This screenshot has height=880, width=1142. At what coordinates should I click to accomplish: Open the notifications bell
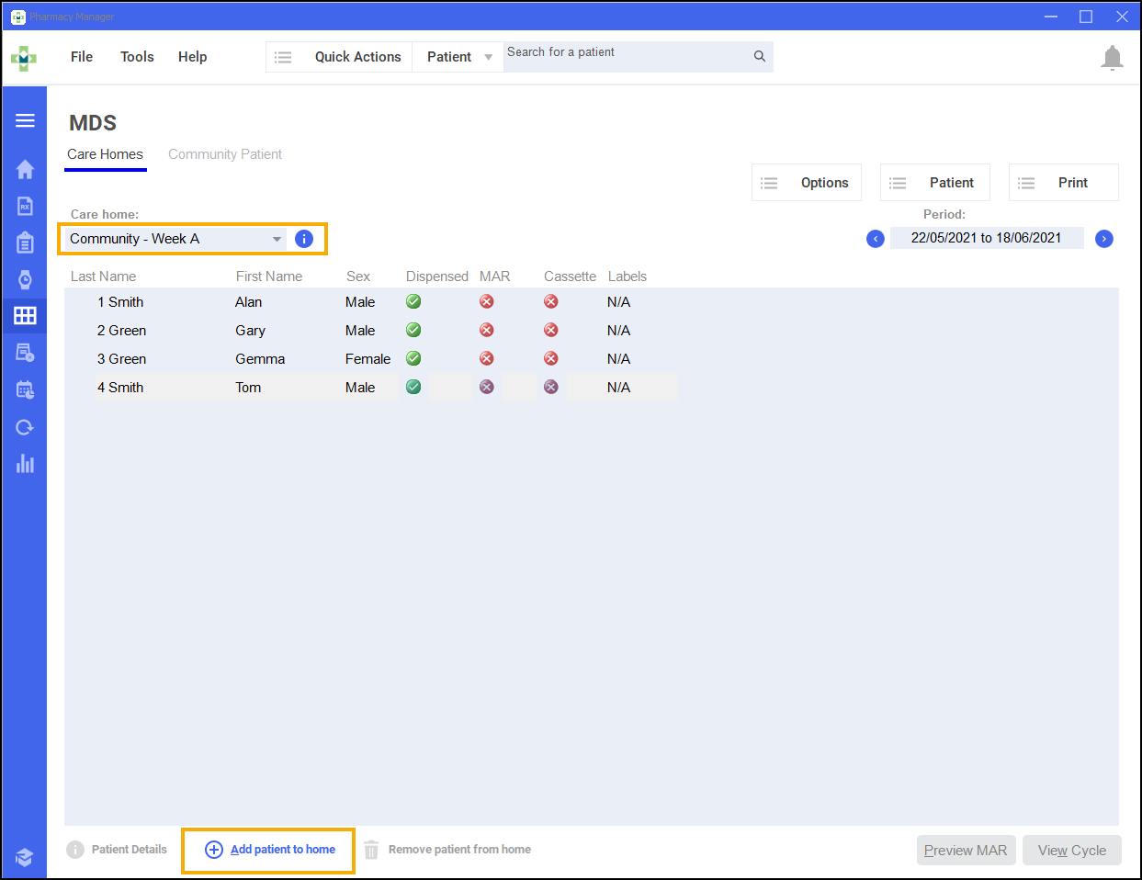(1112, 58)
